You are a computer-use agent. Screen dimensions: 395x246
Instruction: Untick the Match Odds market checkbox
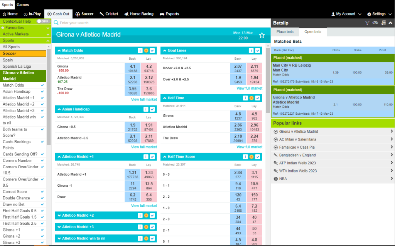click(152, 50)
